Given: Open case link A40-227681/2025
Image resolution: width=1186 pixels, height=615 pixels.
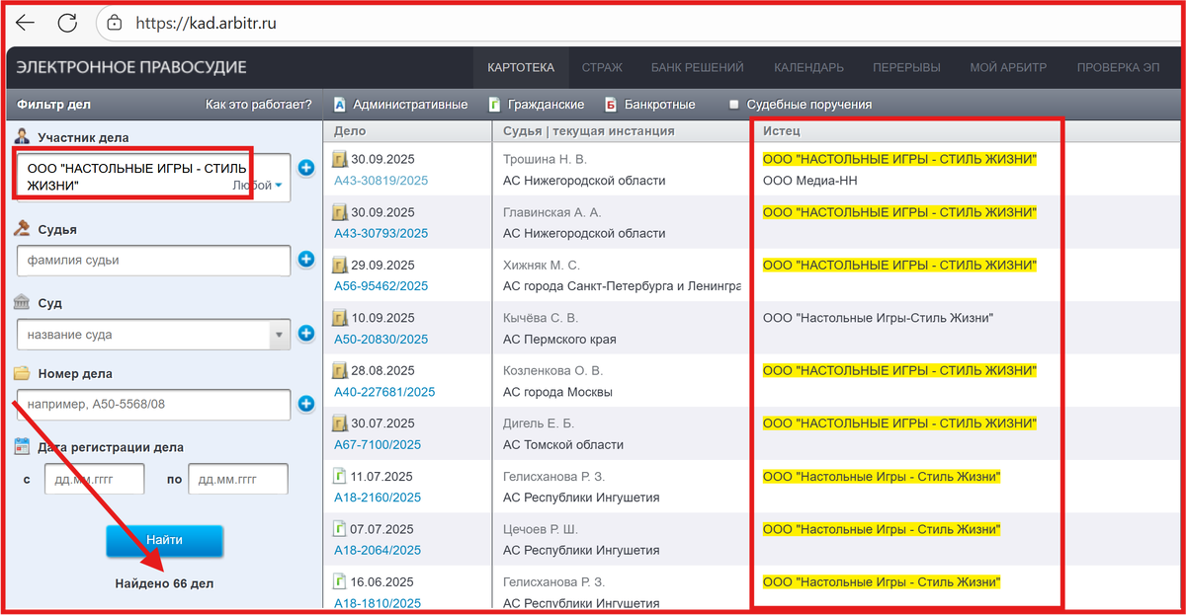Looking at the screenshot, I should [x=384, y=392].
